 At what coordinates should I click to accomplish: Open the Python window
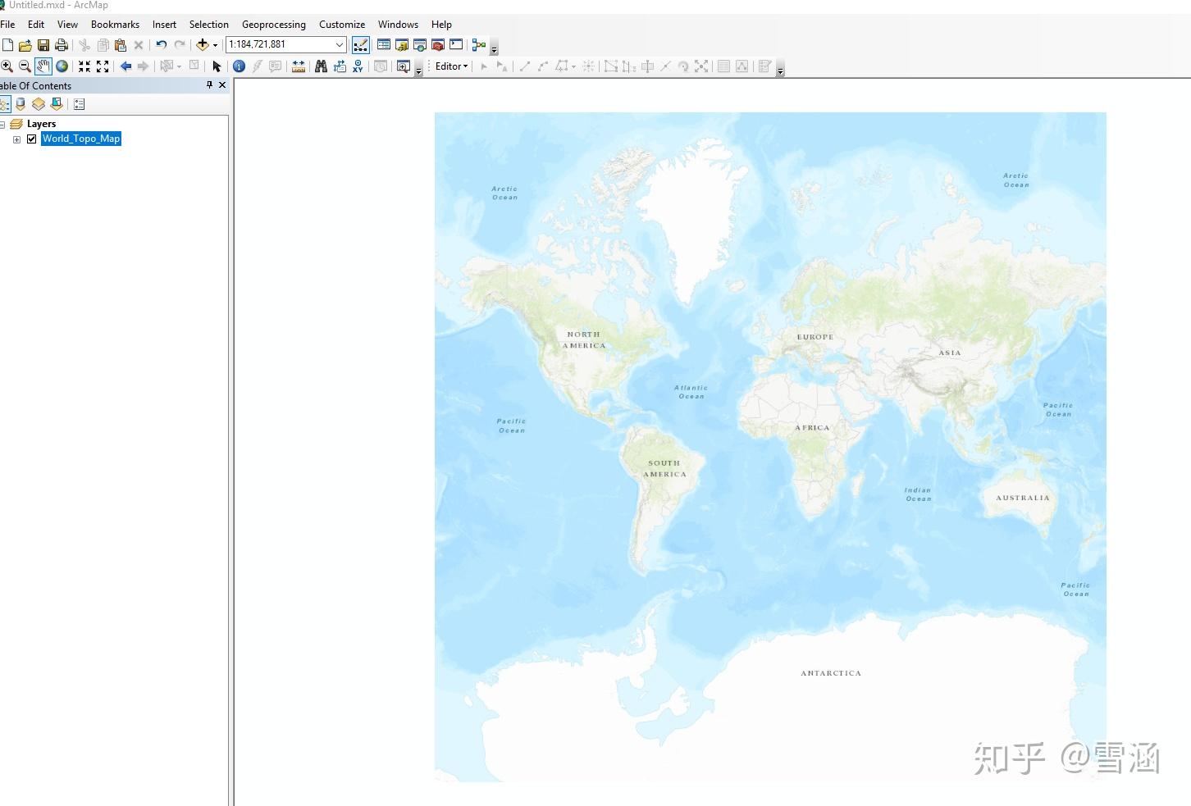coord(456,45)
